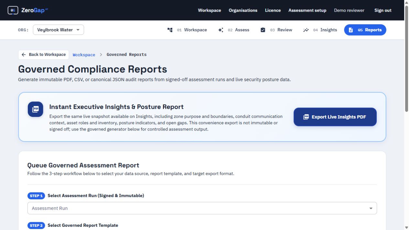This screenshot has width=409, height=230.
Task: Click the Workspace breadcrumb link
Action: [x=84, y=55]
